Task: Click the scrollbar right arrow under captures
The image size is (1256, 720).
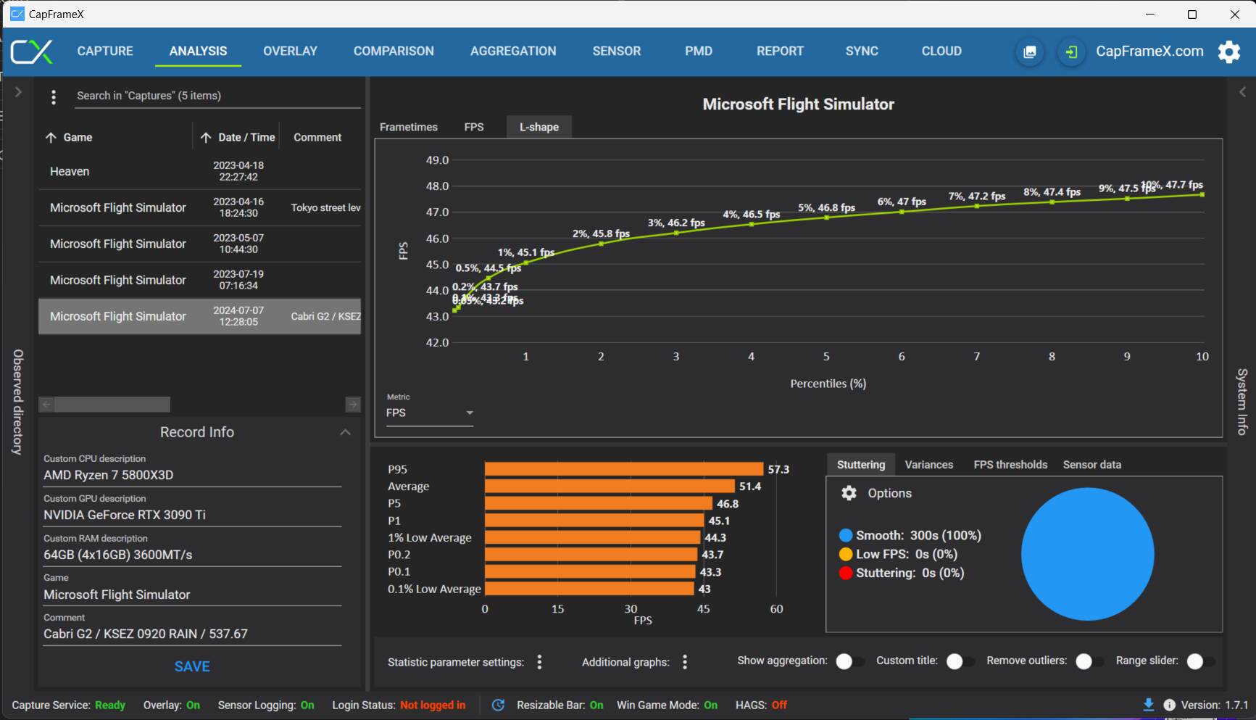Action: tap(353, 405)
